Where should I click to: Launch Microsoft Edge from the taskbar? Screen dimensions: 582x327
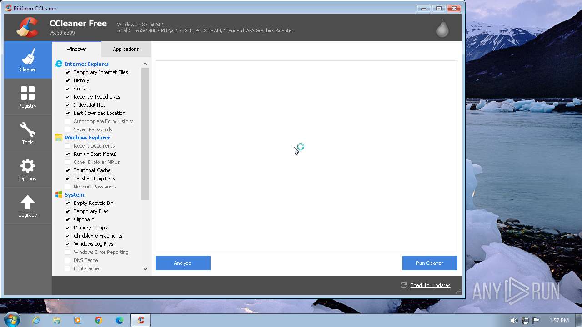click(x=120, y=320)
